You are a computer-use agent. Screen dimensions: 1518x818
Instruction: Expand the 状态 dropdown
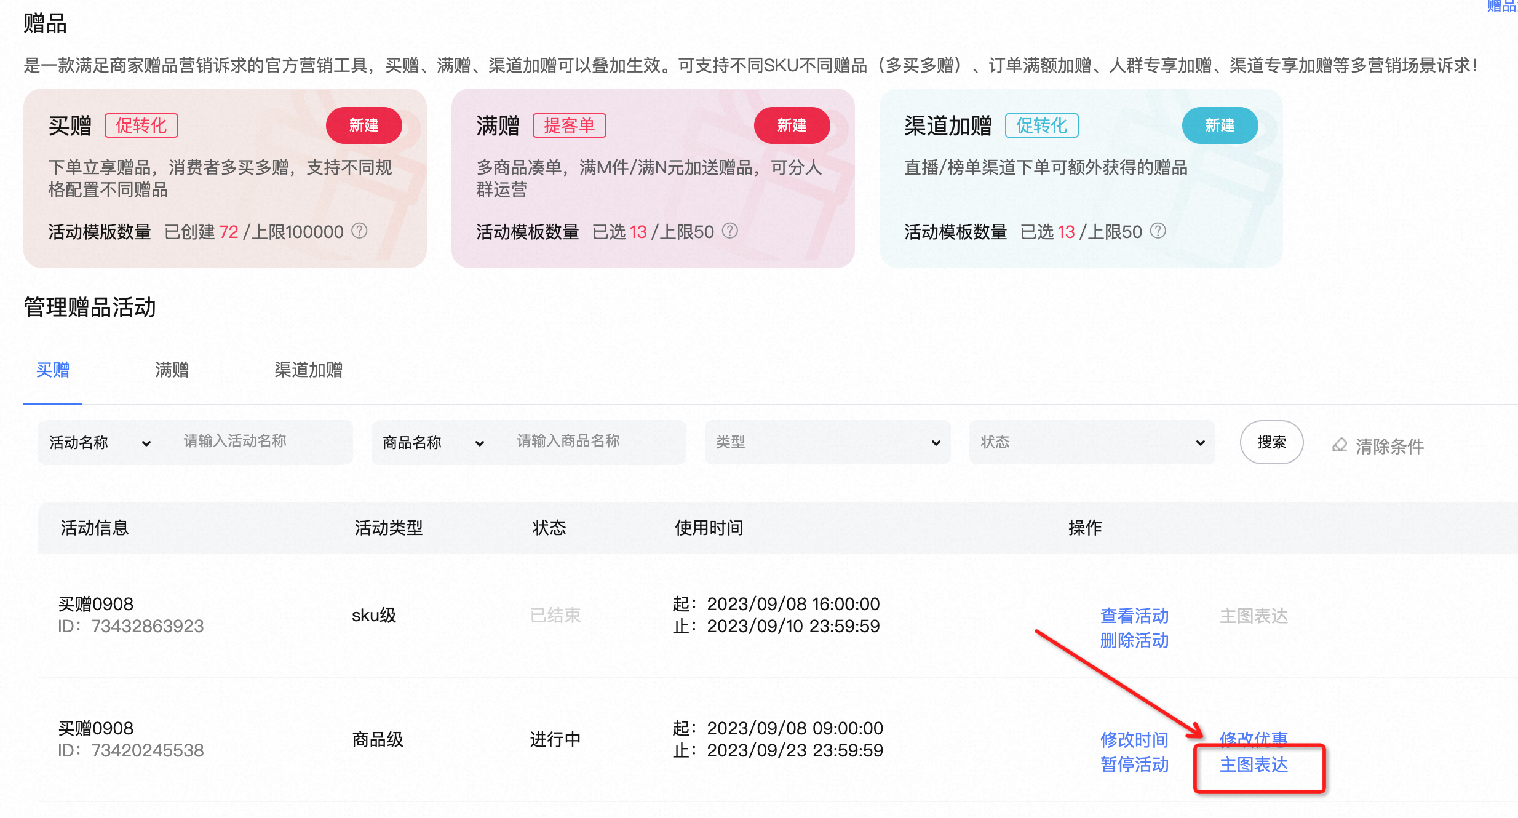[1092, 442]
